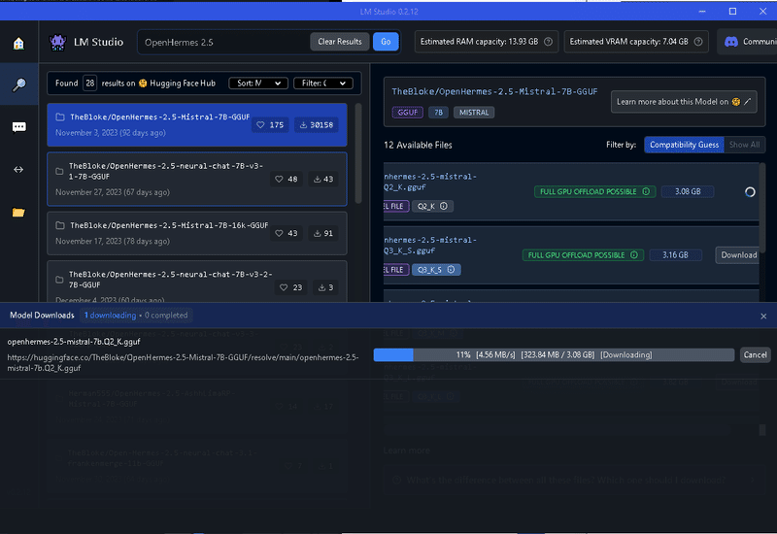This screenshot has height=534, width=777.
Task: Click Estimated RAM capacity 13.93 GB label
Action: (x=479, y=42)
